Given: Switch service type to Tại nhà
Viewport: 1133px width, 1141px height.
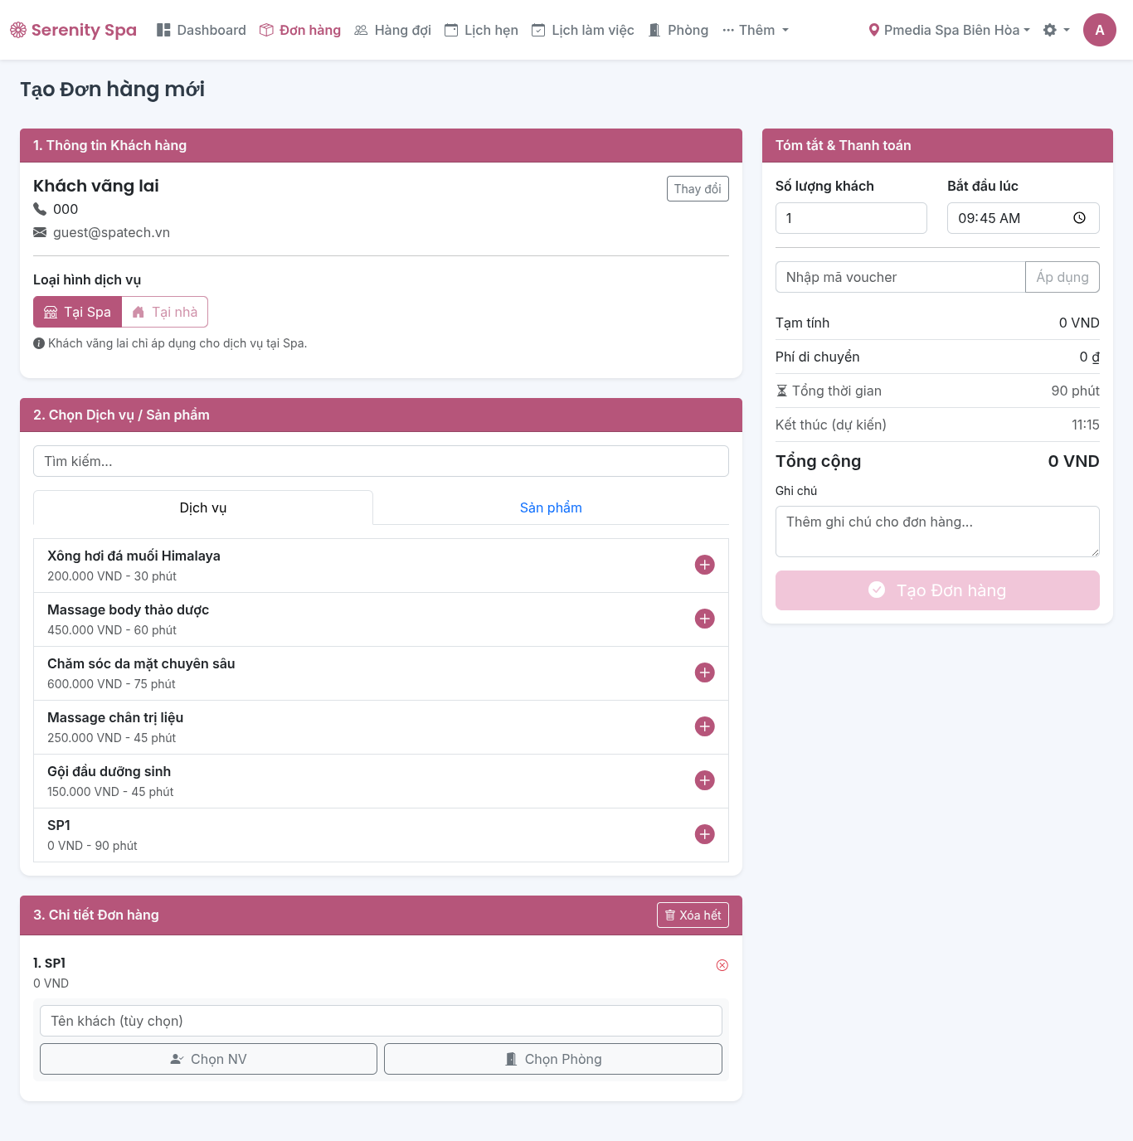Looking at the screenshot, I should click(x=165, y=312).
